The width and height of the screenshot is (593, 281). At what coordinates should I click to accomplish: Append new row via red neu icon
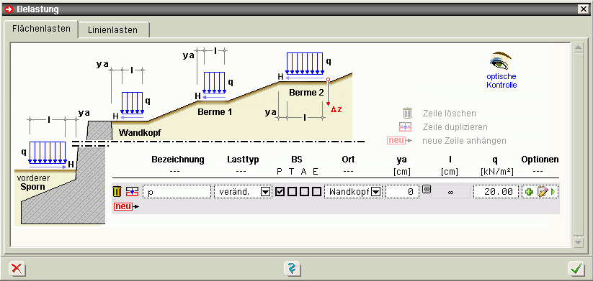126,206
